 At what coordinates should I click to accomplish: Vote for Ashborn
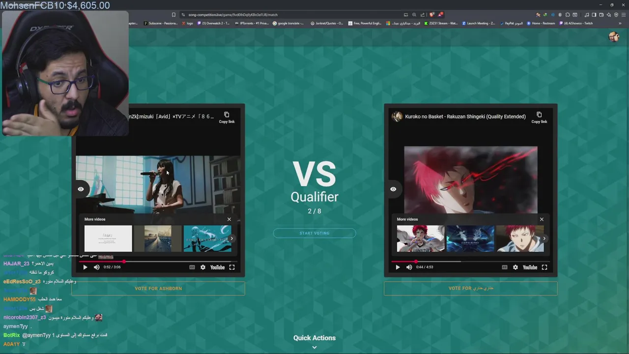[158, 289]
